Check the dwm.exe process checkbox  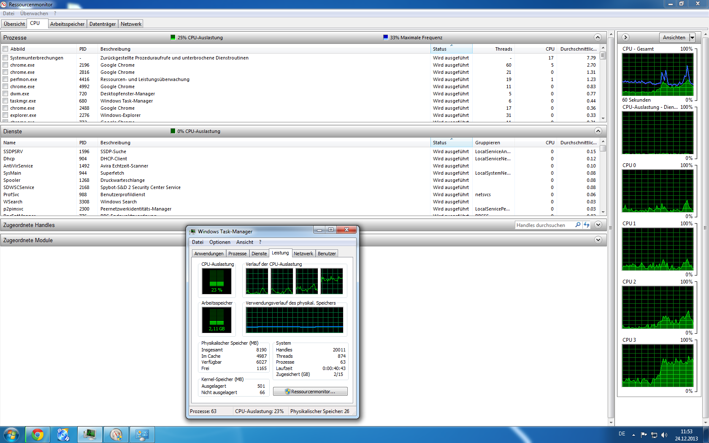(x=5, y=94)
